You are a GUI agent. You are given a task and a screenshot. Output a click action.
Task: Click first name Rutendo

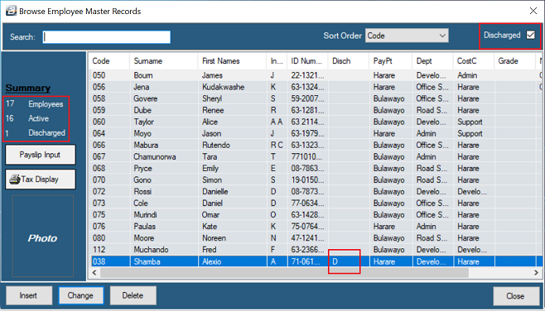pos(216,145)
